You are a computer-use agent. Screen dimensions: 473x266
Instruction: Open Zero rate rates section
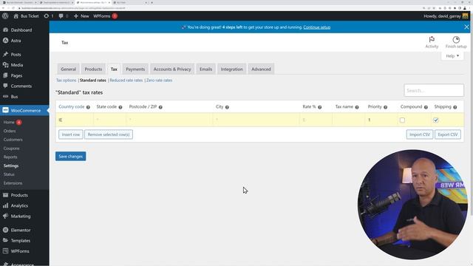point(160,81)
